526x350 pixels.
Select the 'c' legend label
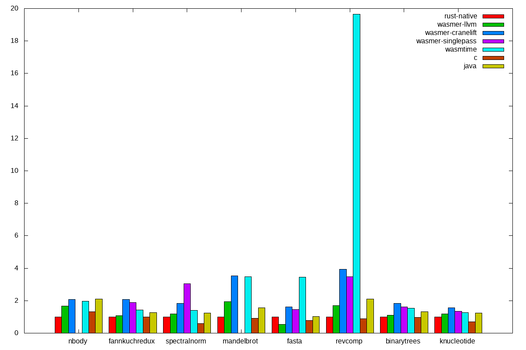click(x=475, y=58)
